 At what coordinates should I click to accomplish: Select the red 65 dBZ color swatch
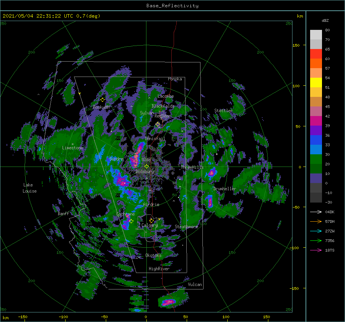316,54
